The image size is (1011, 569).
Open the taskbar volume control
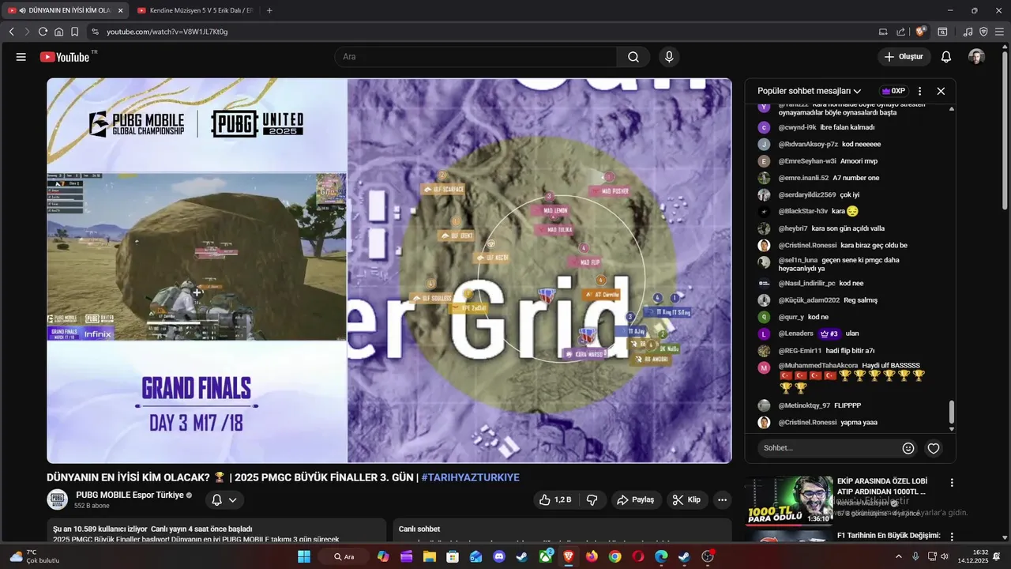(x=945, y=556)
